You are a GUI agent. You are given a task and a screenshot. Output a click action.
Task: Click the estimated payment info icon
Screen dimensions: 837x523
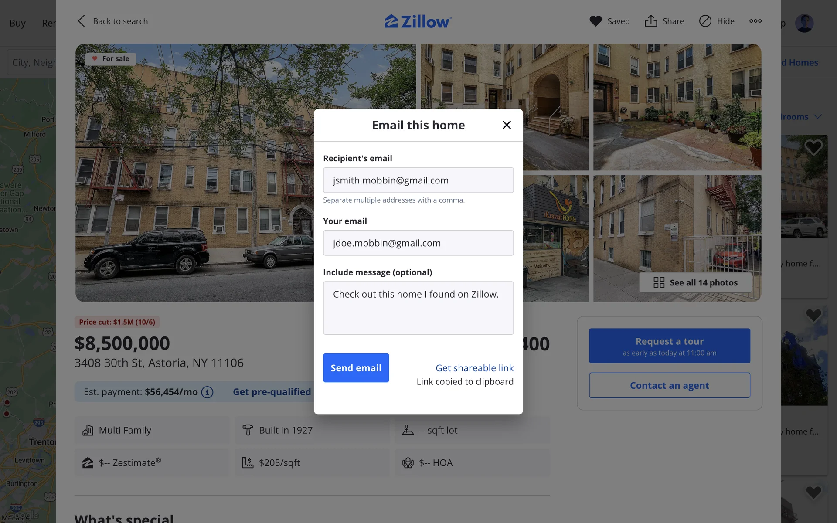click(x=207, y=392)
